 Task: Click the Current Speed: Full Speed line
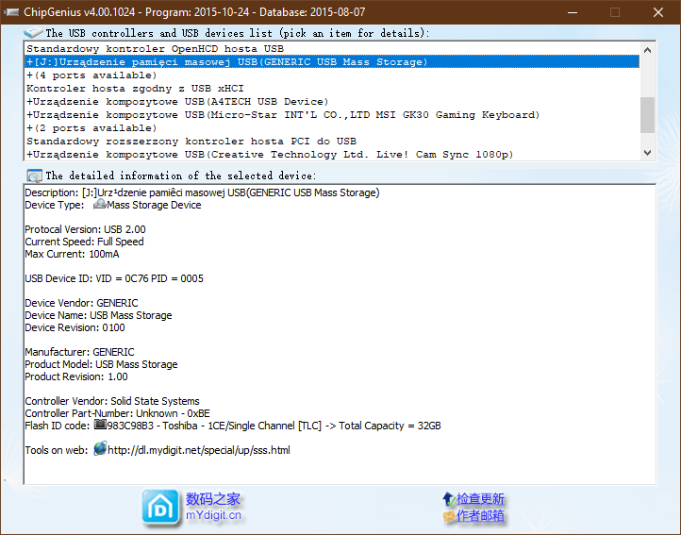pyautogui.click(x=84, y=242)
